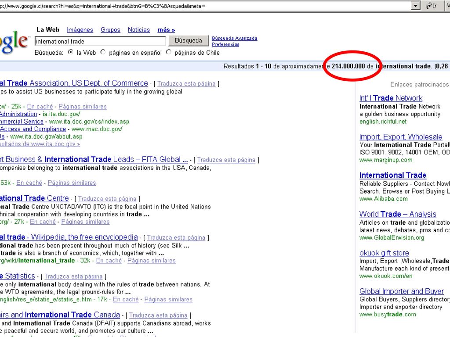Viewport: 450px width, 337px height.
Task: Open En caché for the 17k result
Action: tap(126, 299)
